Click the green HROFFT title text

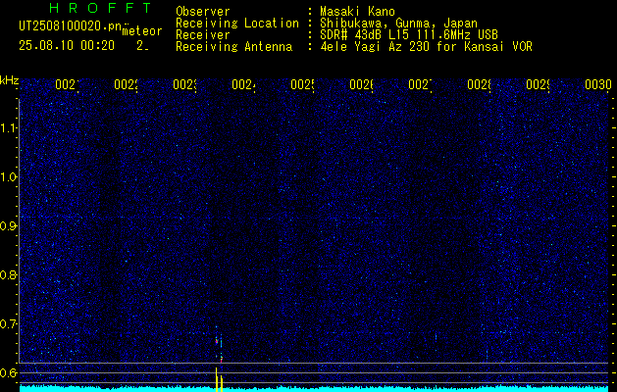(101, 8)
